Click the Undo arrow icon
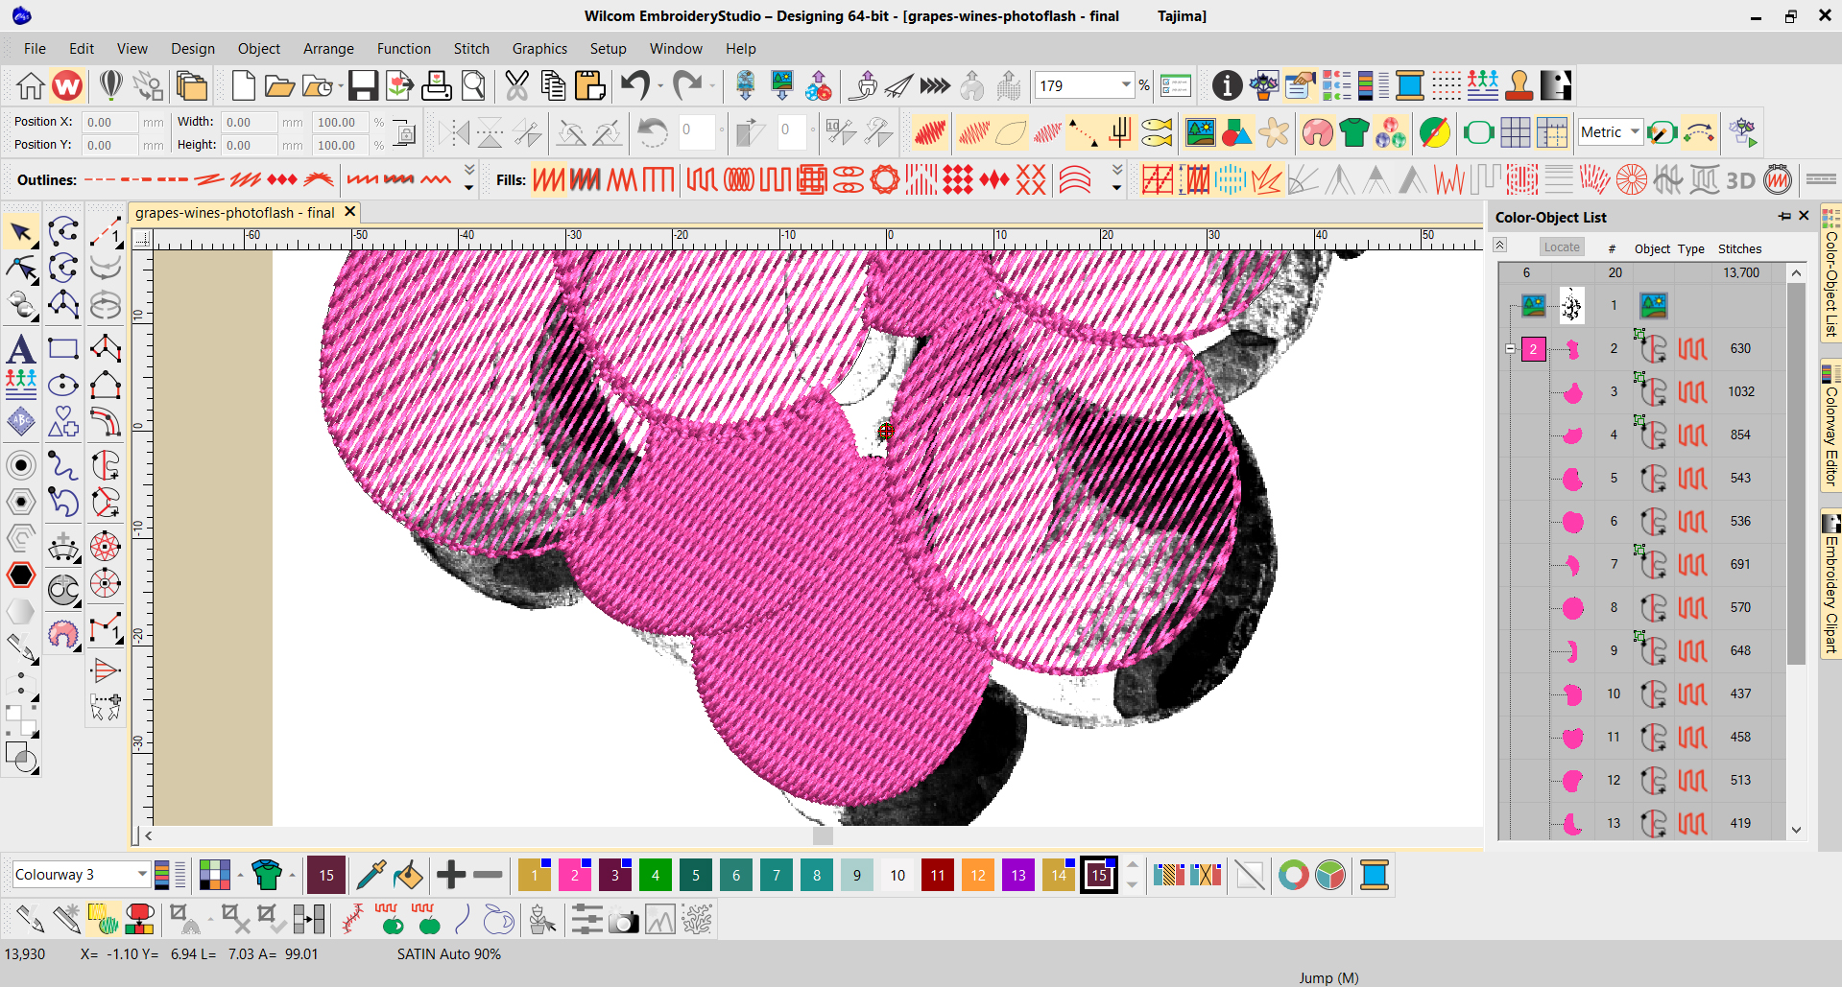The image size is (1842, 987). (x=635, y=86)
